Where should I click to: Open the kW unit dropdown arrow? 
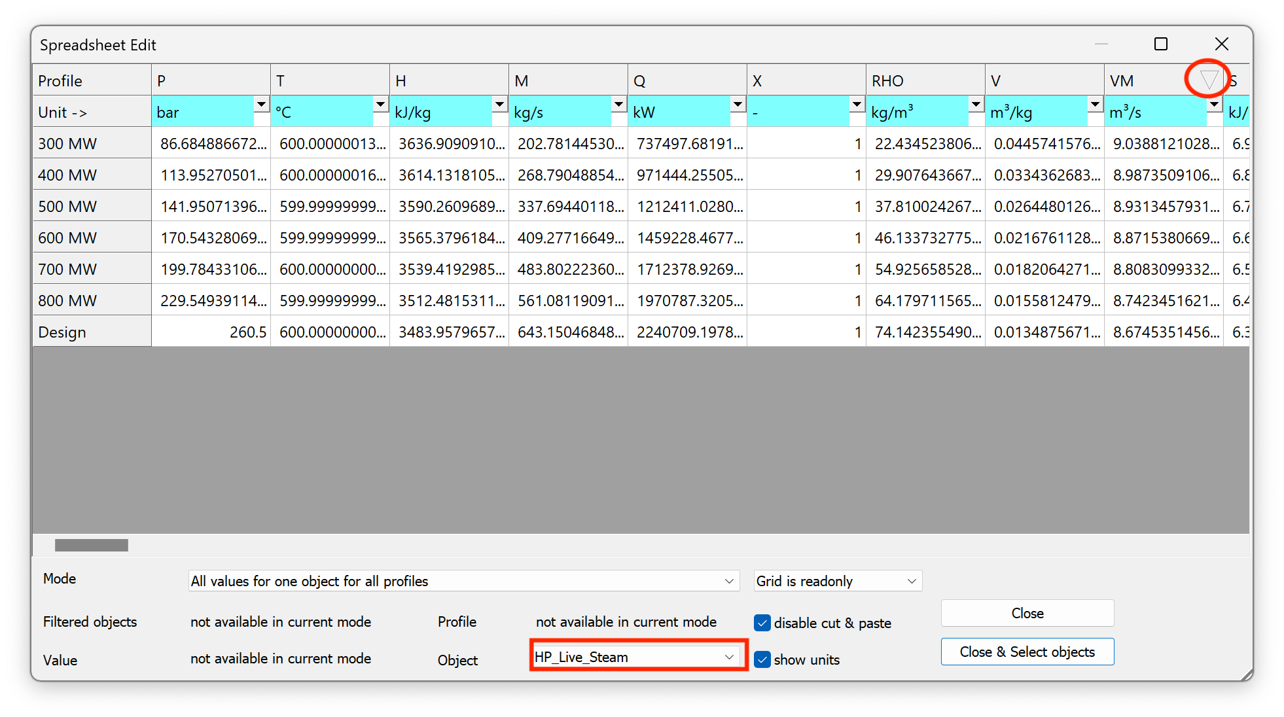[x=738, y=105]
